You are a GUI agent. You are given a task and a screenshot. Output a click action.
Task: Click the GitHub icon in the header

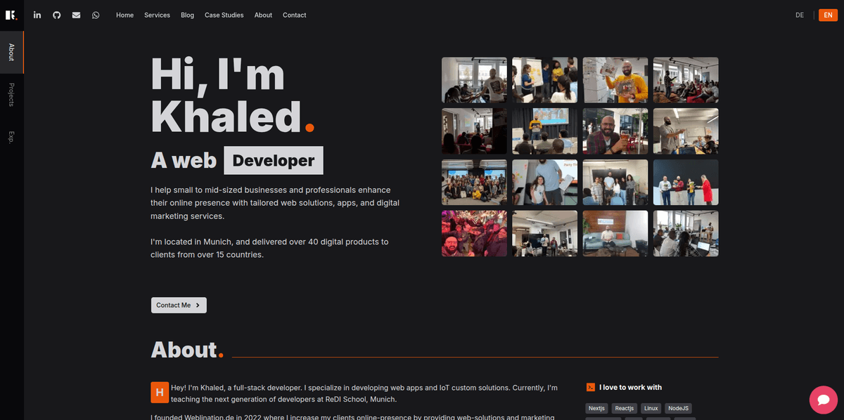[x=56, y=15]
